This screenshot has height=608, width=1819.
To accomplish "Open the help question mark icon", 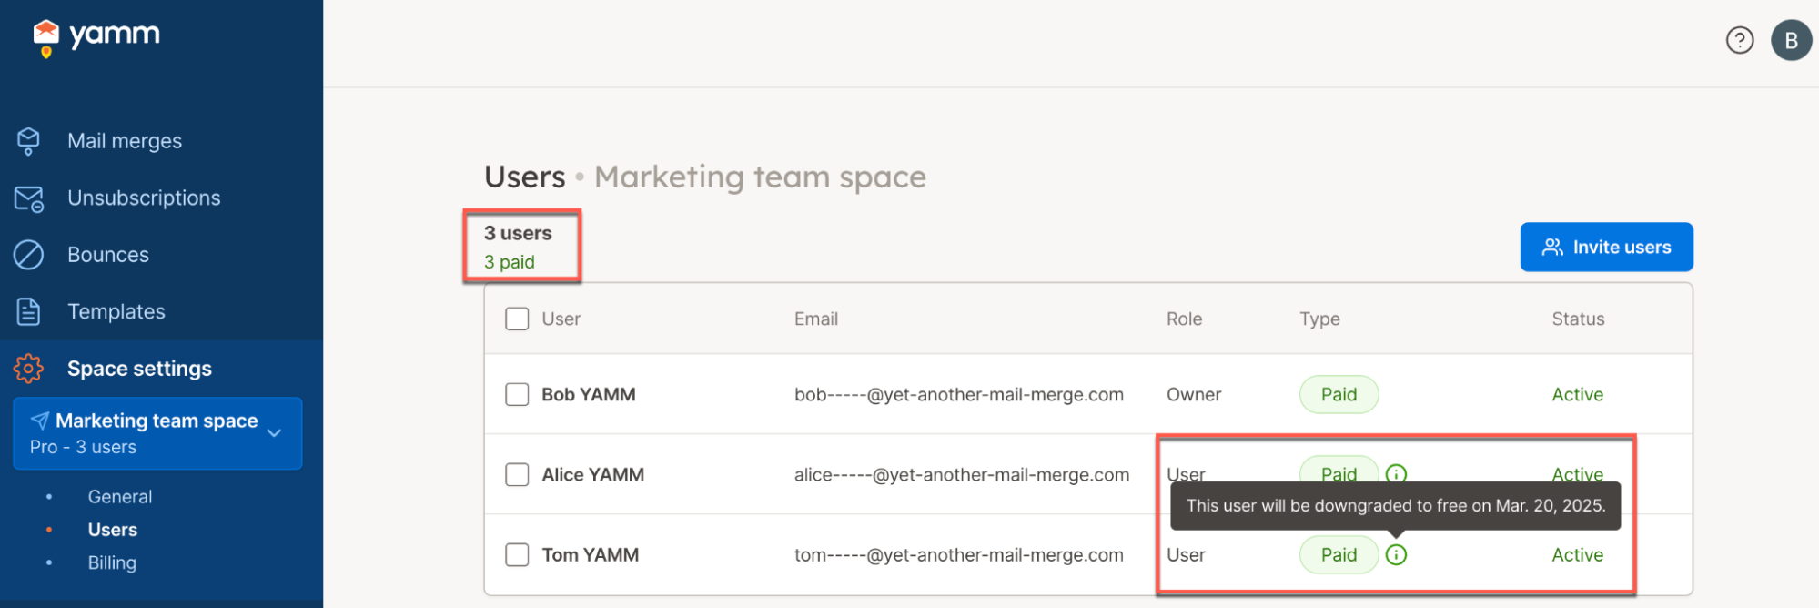I will 1739,41.
